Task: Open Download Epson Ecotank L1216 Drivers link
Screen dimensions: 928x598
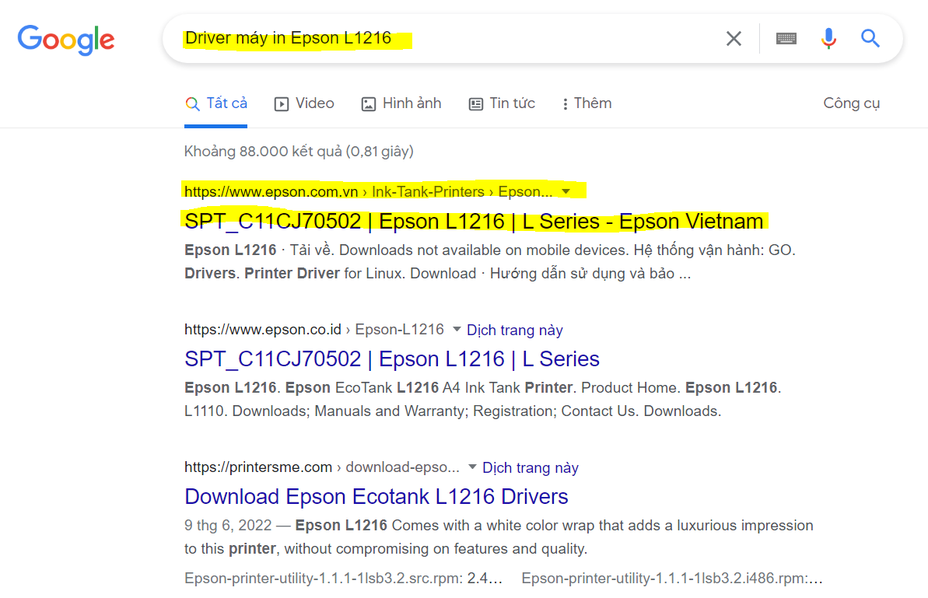Action: coord(376,497)
